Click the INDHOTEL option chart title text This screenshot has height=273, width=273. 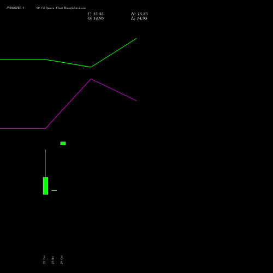pos(46,8)
